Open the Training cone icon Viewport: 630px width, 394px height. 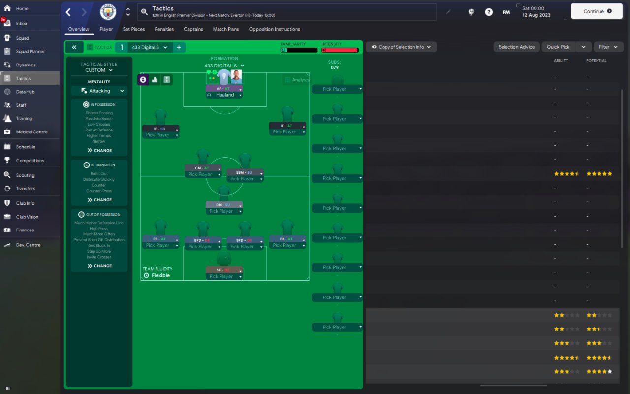tap(7, 118)
